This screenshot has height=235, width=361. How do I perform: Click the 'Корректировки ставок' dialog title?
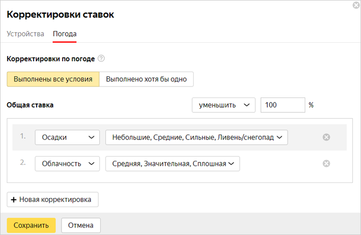point(60,14)
